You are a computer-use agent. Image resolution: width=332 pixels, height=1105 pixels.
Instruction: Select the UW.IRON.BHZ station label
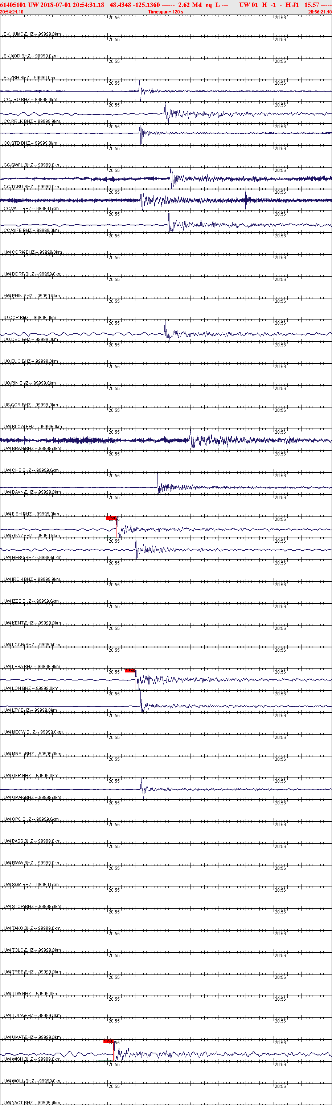[32, 579]
